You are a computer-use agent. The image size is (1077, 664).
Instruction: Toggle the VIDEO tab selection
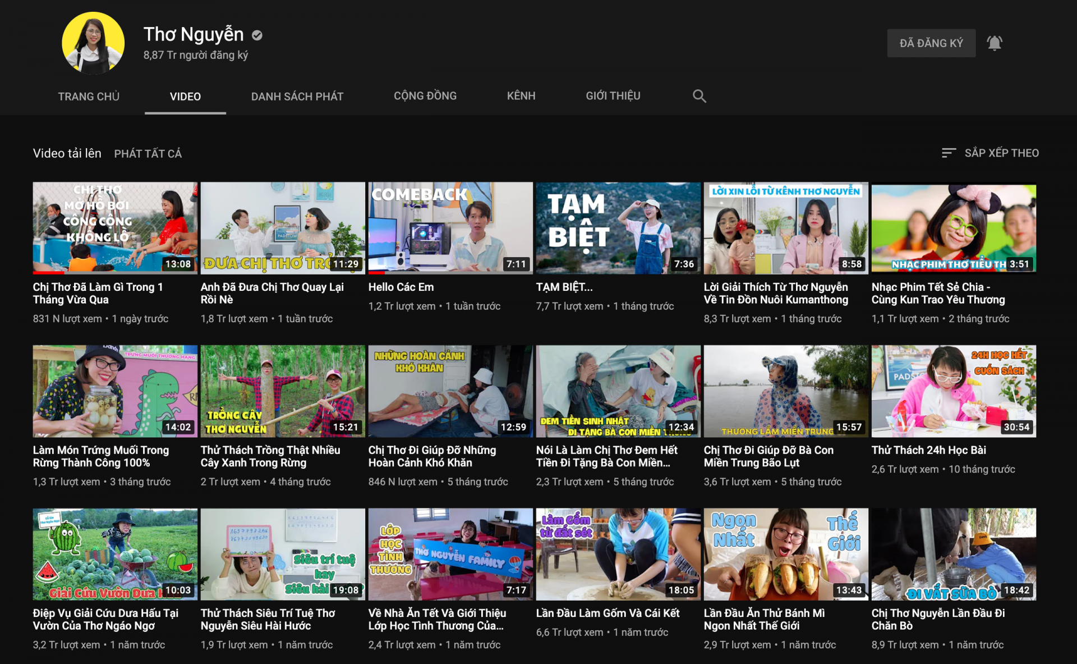[x=185, y=96]
